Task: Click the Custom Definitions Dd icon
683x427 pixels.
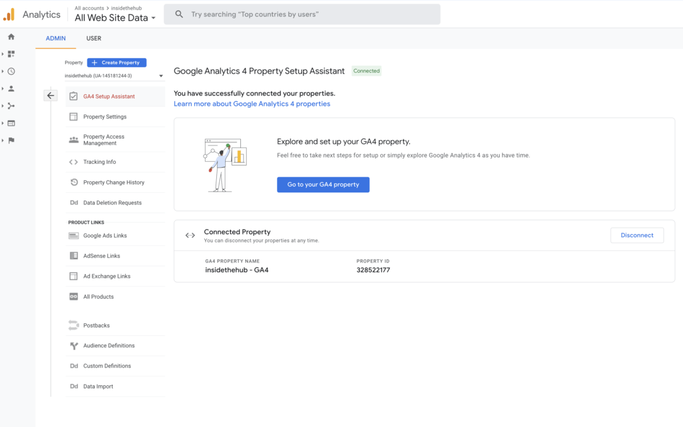Action: coord(74,366)
